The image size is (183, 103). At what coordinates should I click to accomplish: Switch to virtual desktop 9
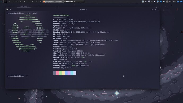(x=36, y=2)
